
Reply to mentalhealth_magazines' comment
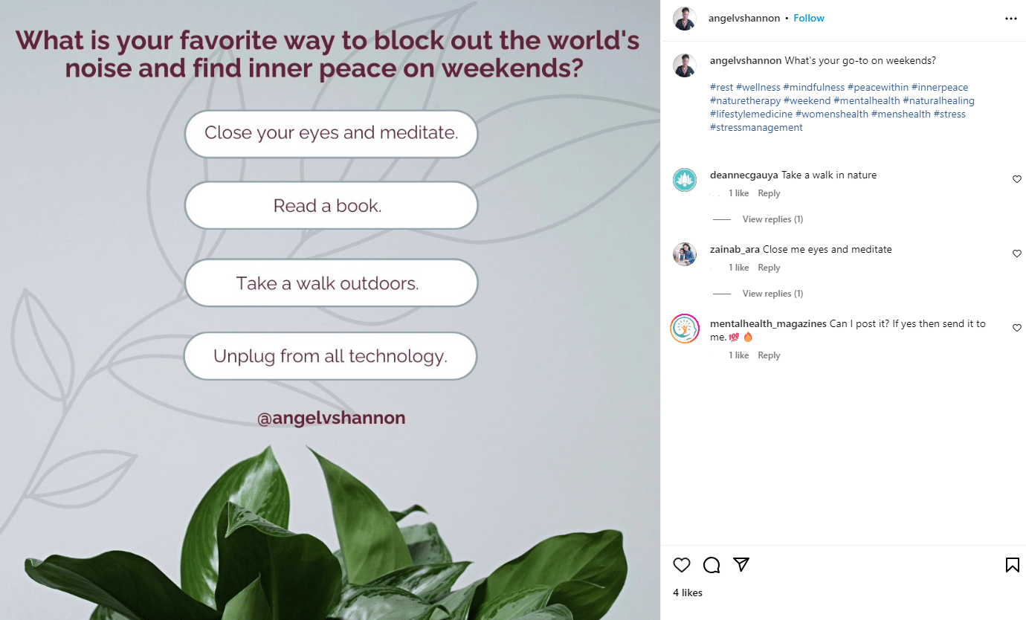coord(769,355)
